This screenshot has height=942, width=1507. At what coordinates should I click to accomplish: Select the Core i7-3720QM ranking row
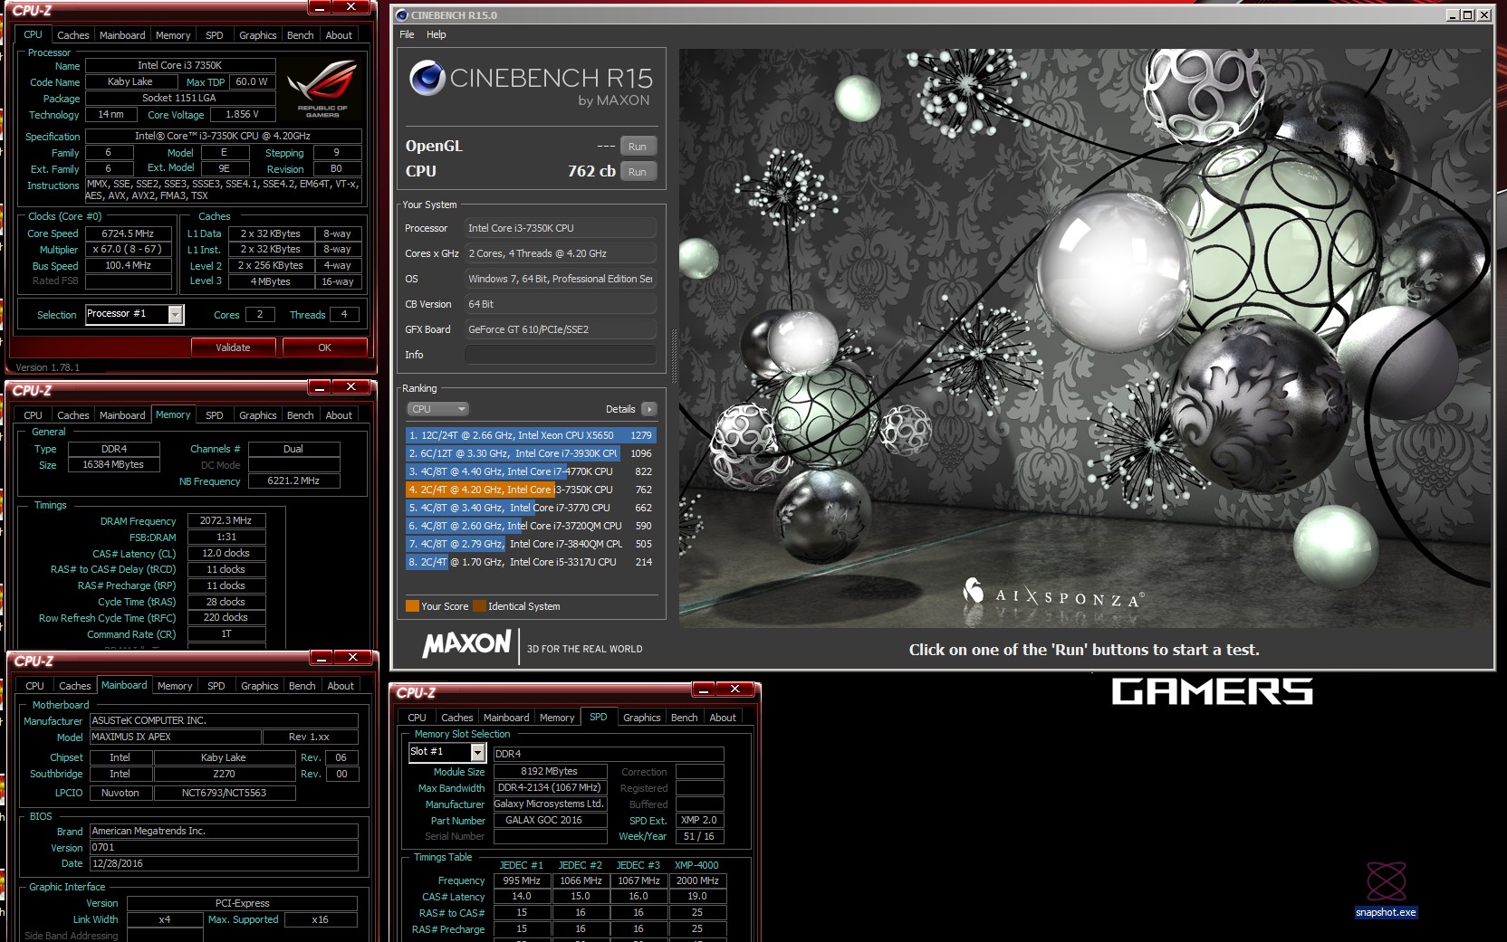point(531,526)
